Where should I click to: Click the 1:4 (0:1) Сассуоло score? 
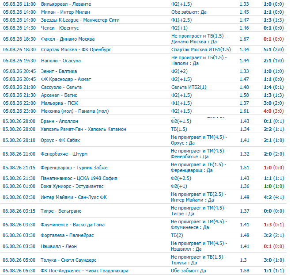click(273, 88)
